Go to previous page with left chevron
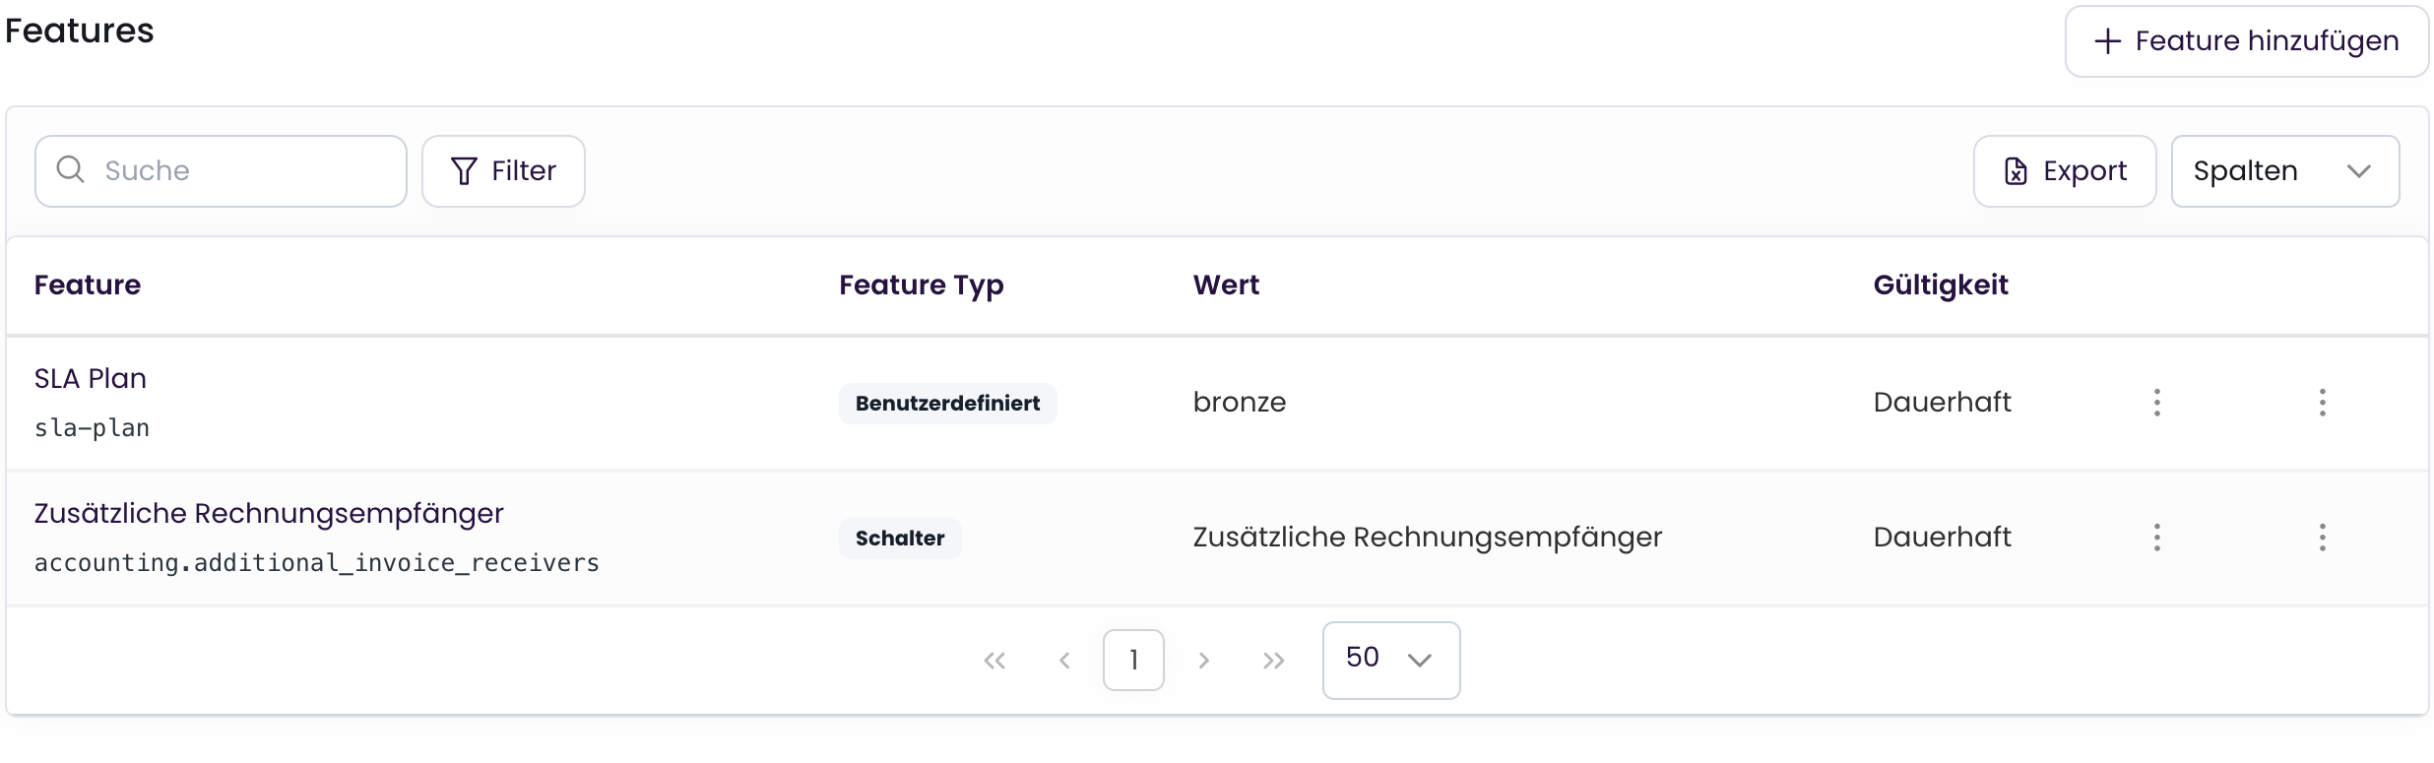Screen dimensions: 2434x763 click(x=1064, y=660)
